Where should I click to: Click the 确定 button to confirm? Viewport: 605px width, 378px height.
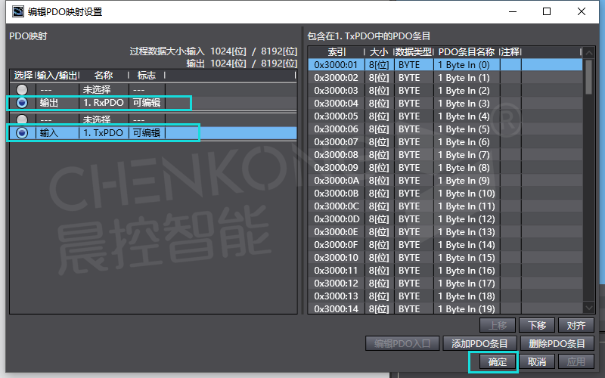[x=498, y=362]
